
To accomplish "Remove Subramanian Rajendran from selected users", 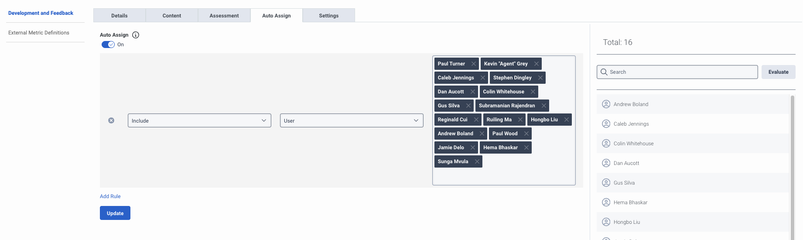I will (x=543, y=106).
